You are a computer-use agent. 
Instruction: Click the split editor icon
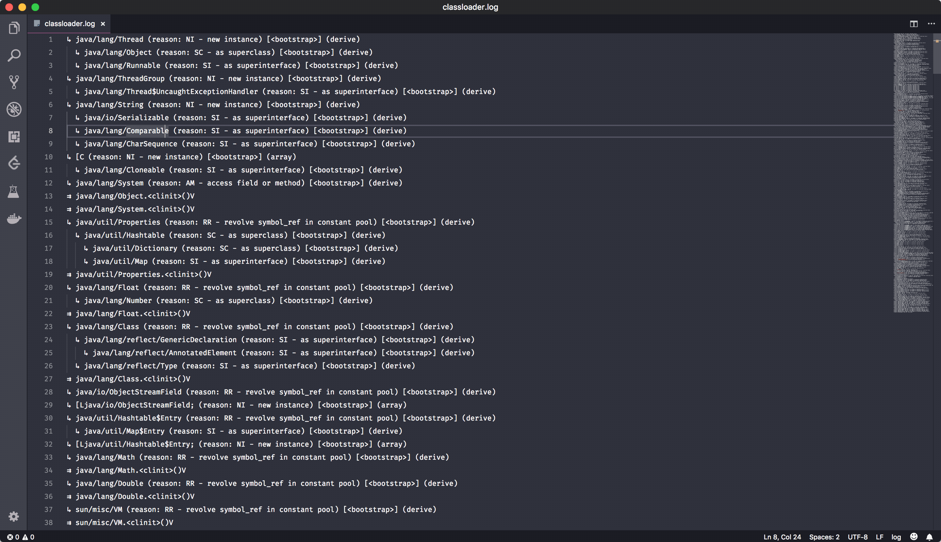pos(914,24)
